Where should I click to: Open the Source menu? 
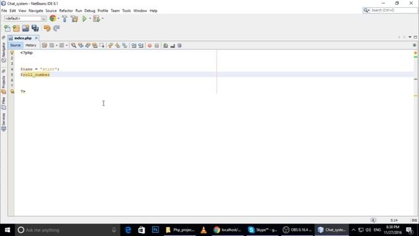[51, 10]
